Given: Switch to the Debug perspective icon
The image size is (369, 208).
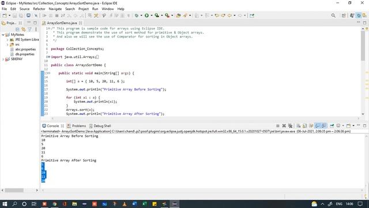Looking at the screenshot, I should pyautogui.click(x=359, y=16).
